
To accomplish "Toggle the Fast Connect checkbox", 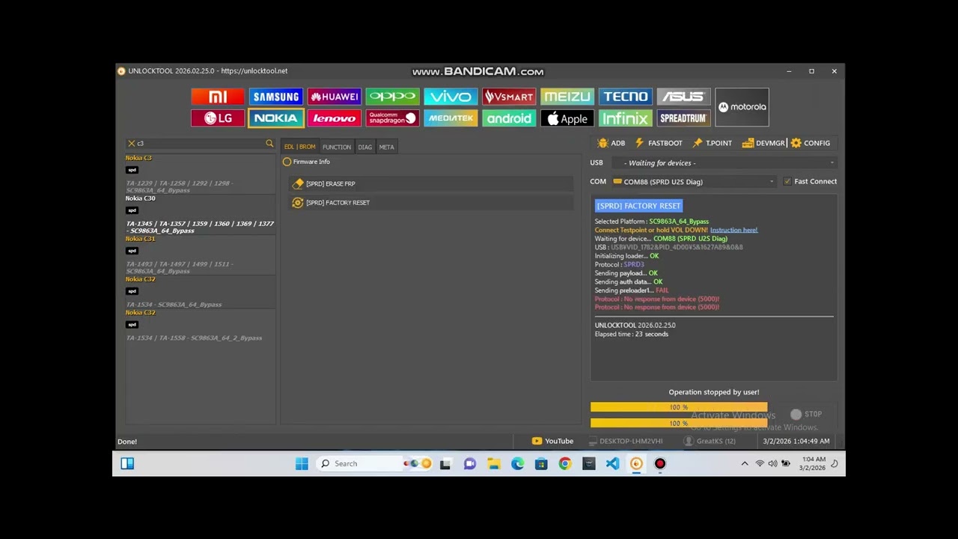I will [787, 181].
